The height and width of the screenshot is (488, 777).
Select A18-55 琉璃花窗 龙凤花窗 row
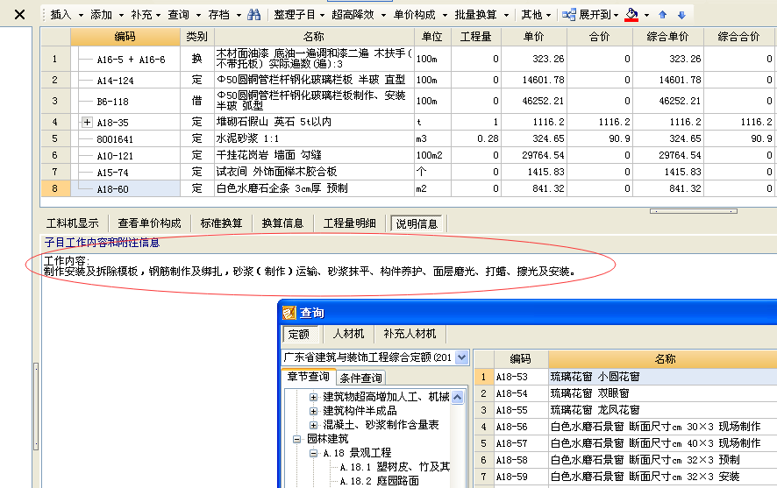tap(625, 410)
